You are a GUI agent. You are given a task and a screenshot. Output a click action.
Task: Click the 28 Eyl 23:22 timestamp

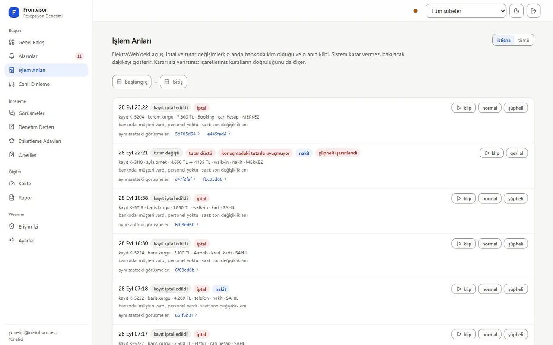click(x=133, y=107)
